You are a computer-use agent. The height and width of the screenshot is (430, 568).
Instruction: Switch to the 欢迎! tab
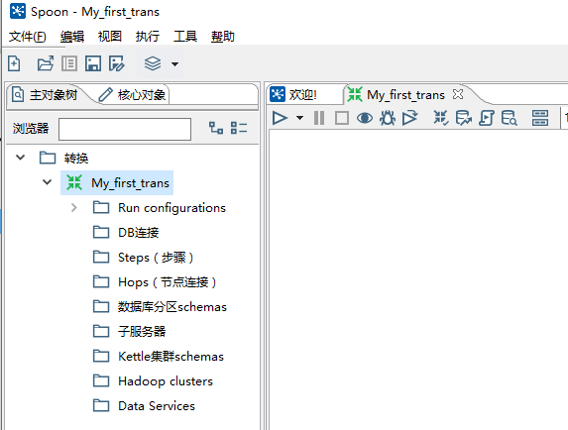click(293, 95)
